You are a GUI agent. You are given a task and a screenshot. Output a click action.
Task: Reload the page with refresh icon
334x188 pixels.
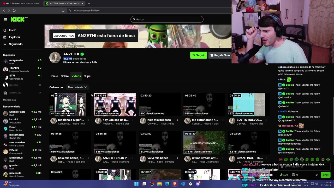(14, 10)
